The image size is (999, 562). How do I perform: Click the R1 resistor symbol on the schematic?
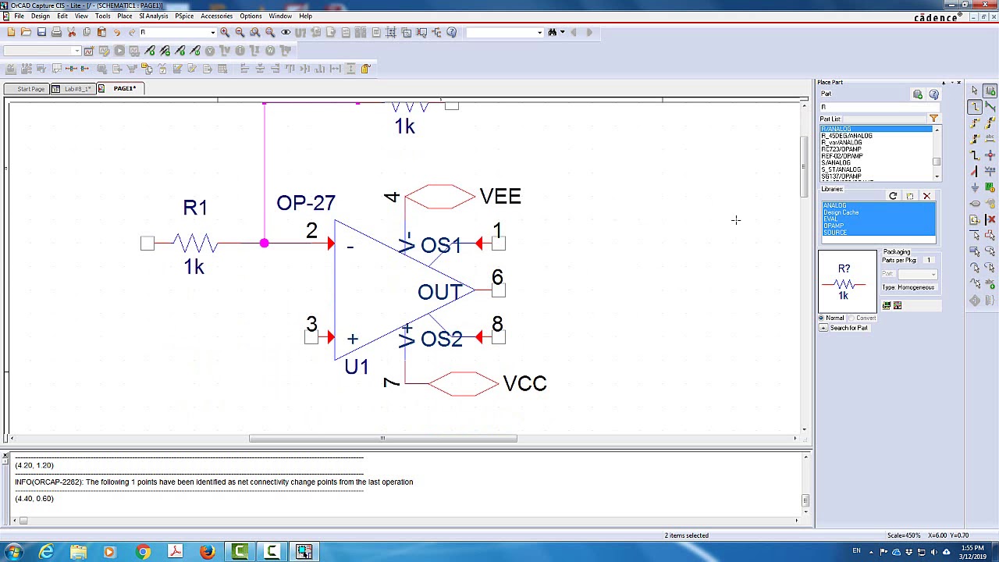(x=194, y=244)
